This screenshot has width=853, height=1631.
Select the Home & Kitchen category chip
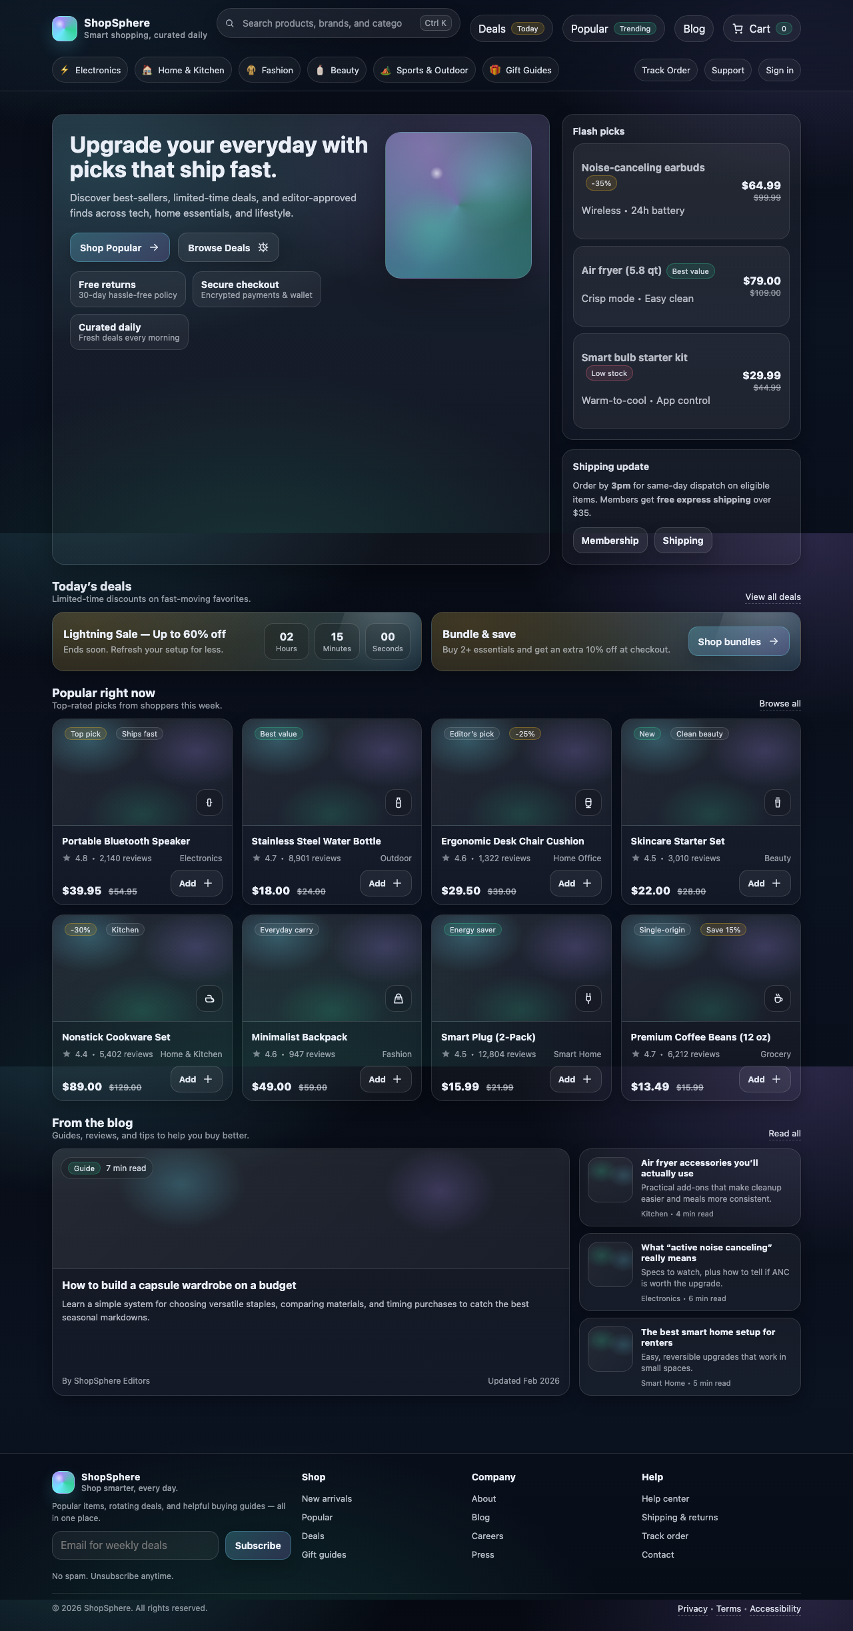coord(183,70)
